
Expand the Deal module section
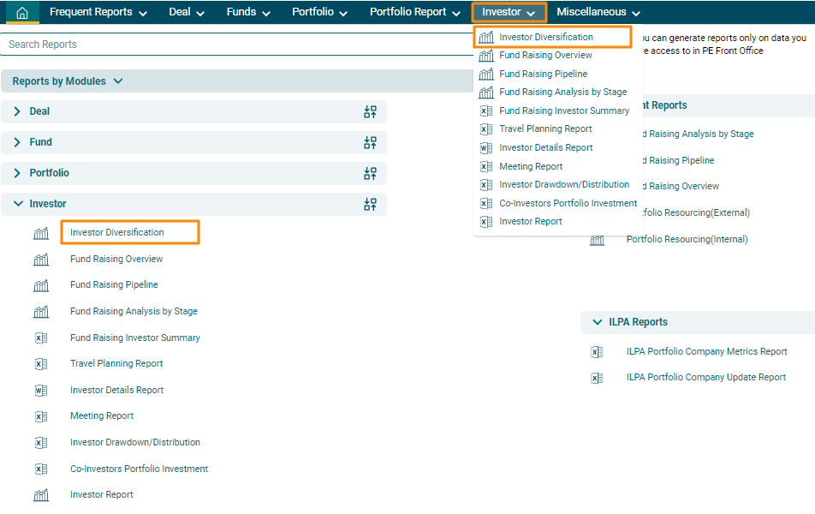(x=17, y=111)
